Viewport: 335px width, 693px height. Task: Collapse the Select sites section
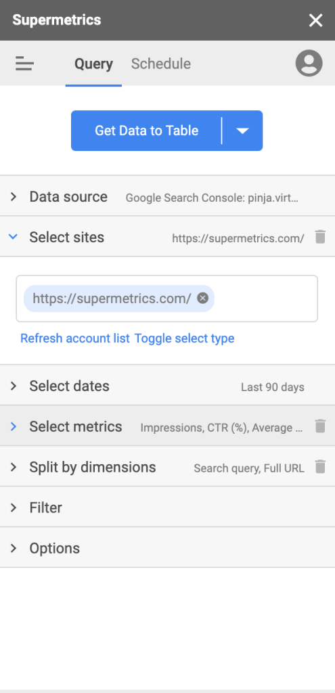168,236
